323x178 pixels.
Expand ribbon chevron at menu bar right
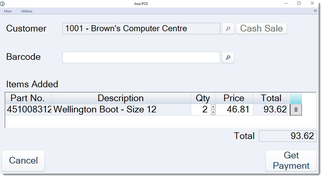coord(315,11)
